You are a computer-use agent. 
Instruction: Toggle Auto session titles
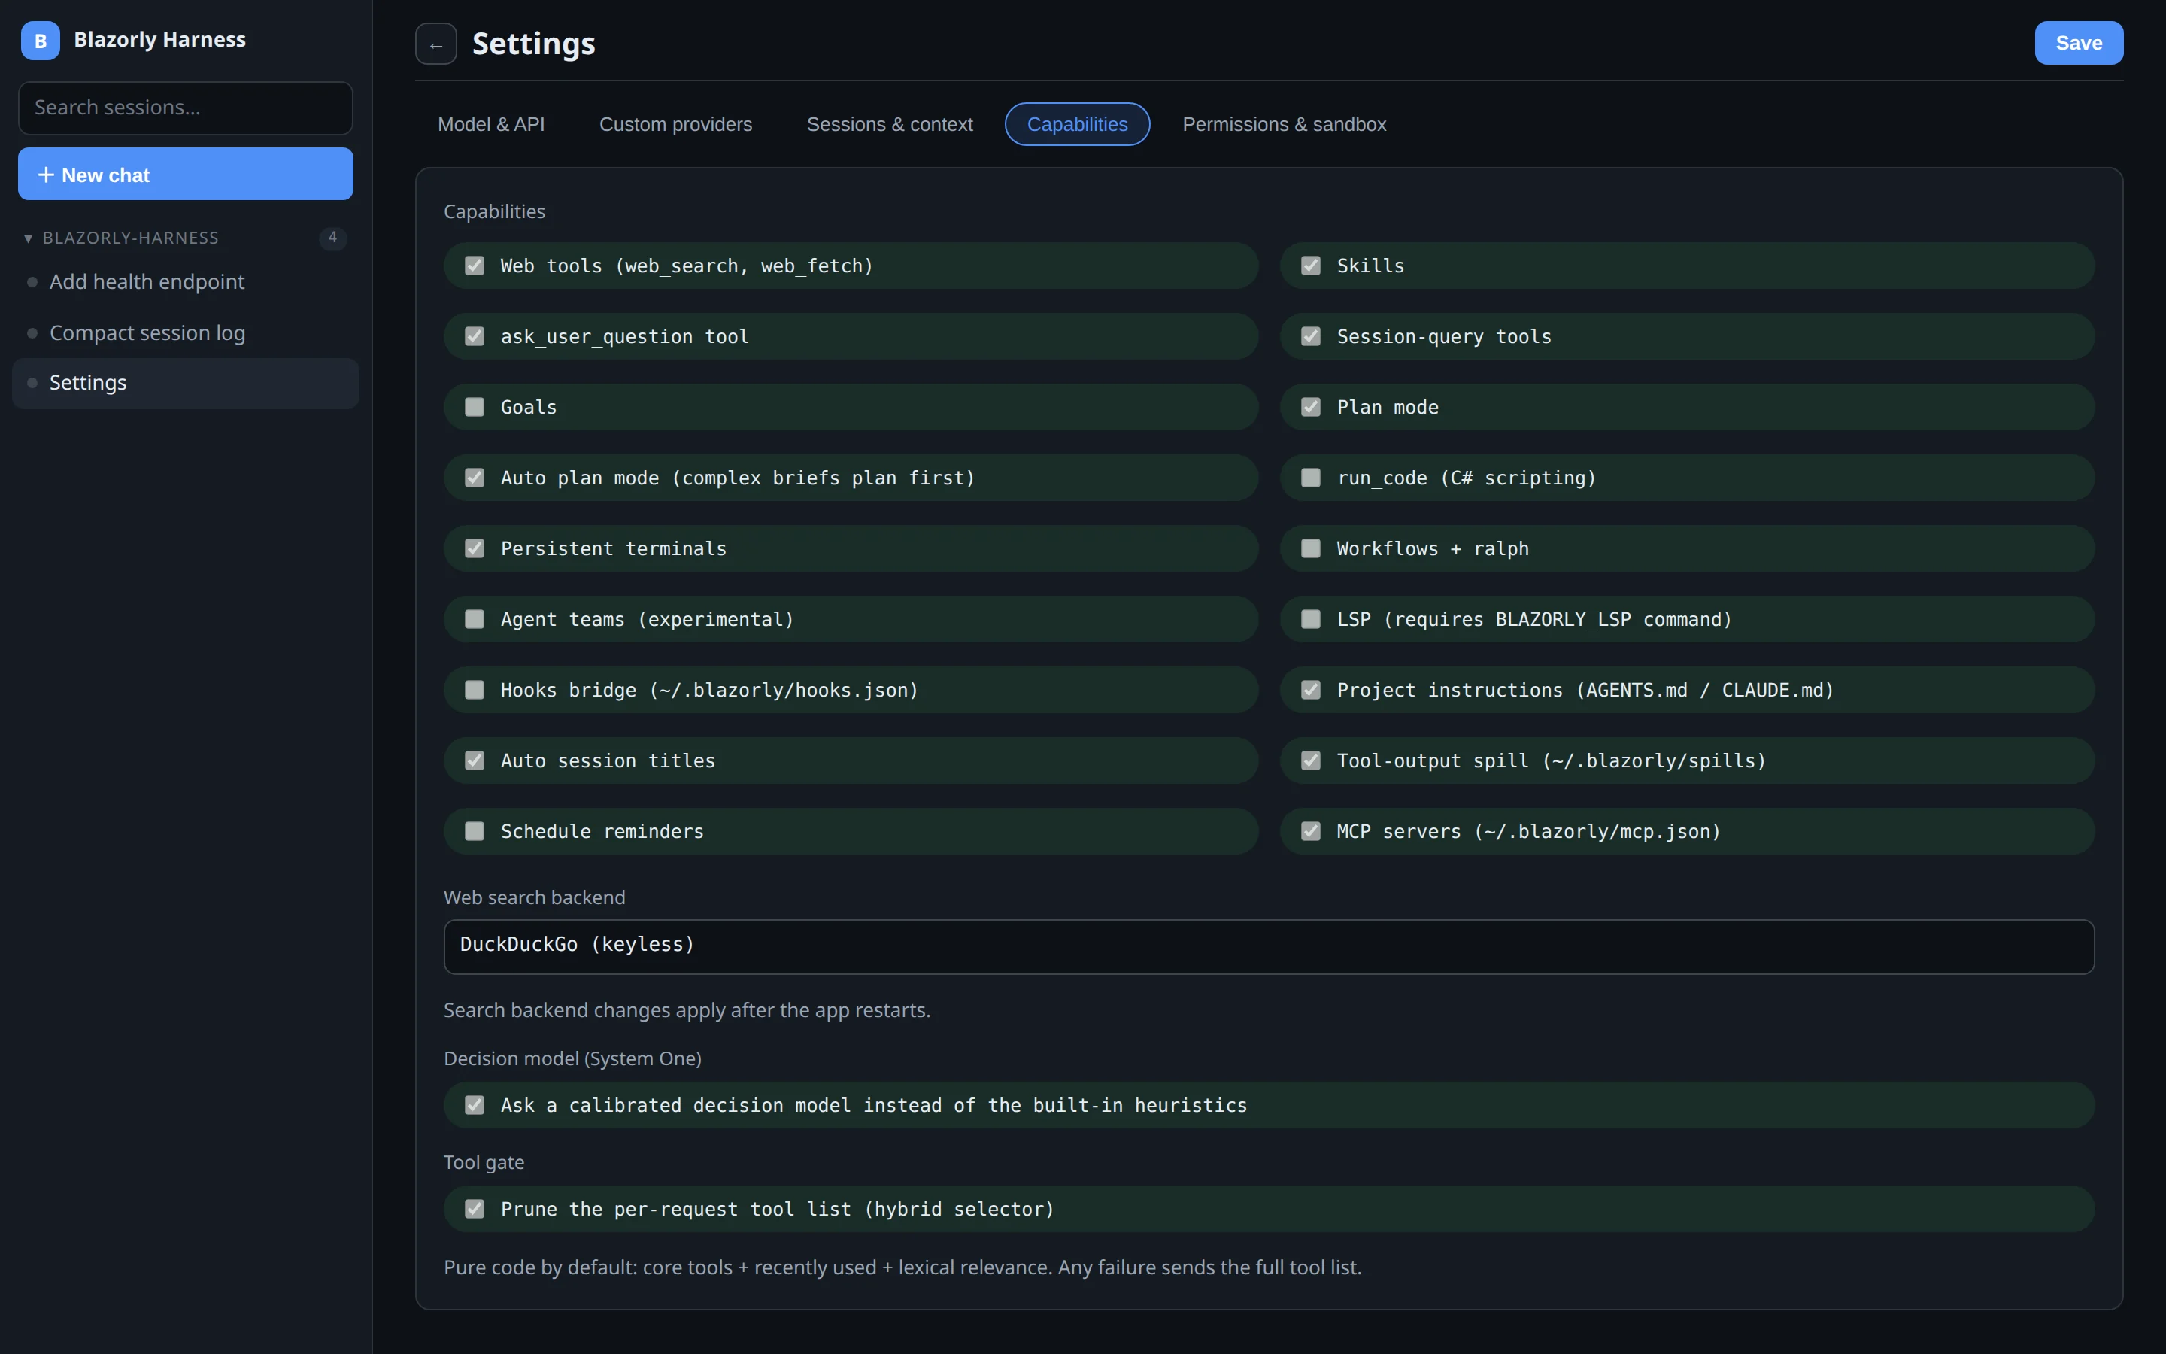475,761
